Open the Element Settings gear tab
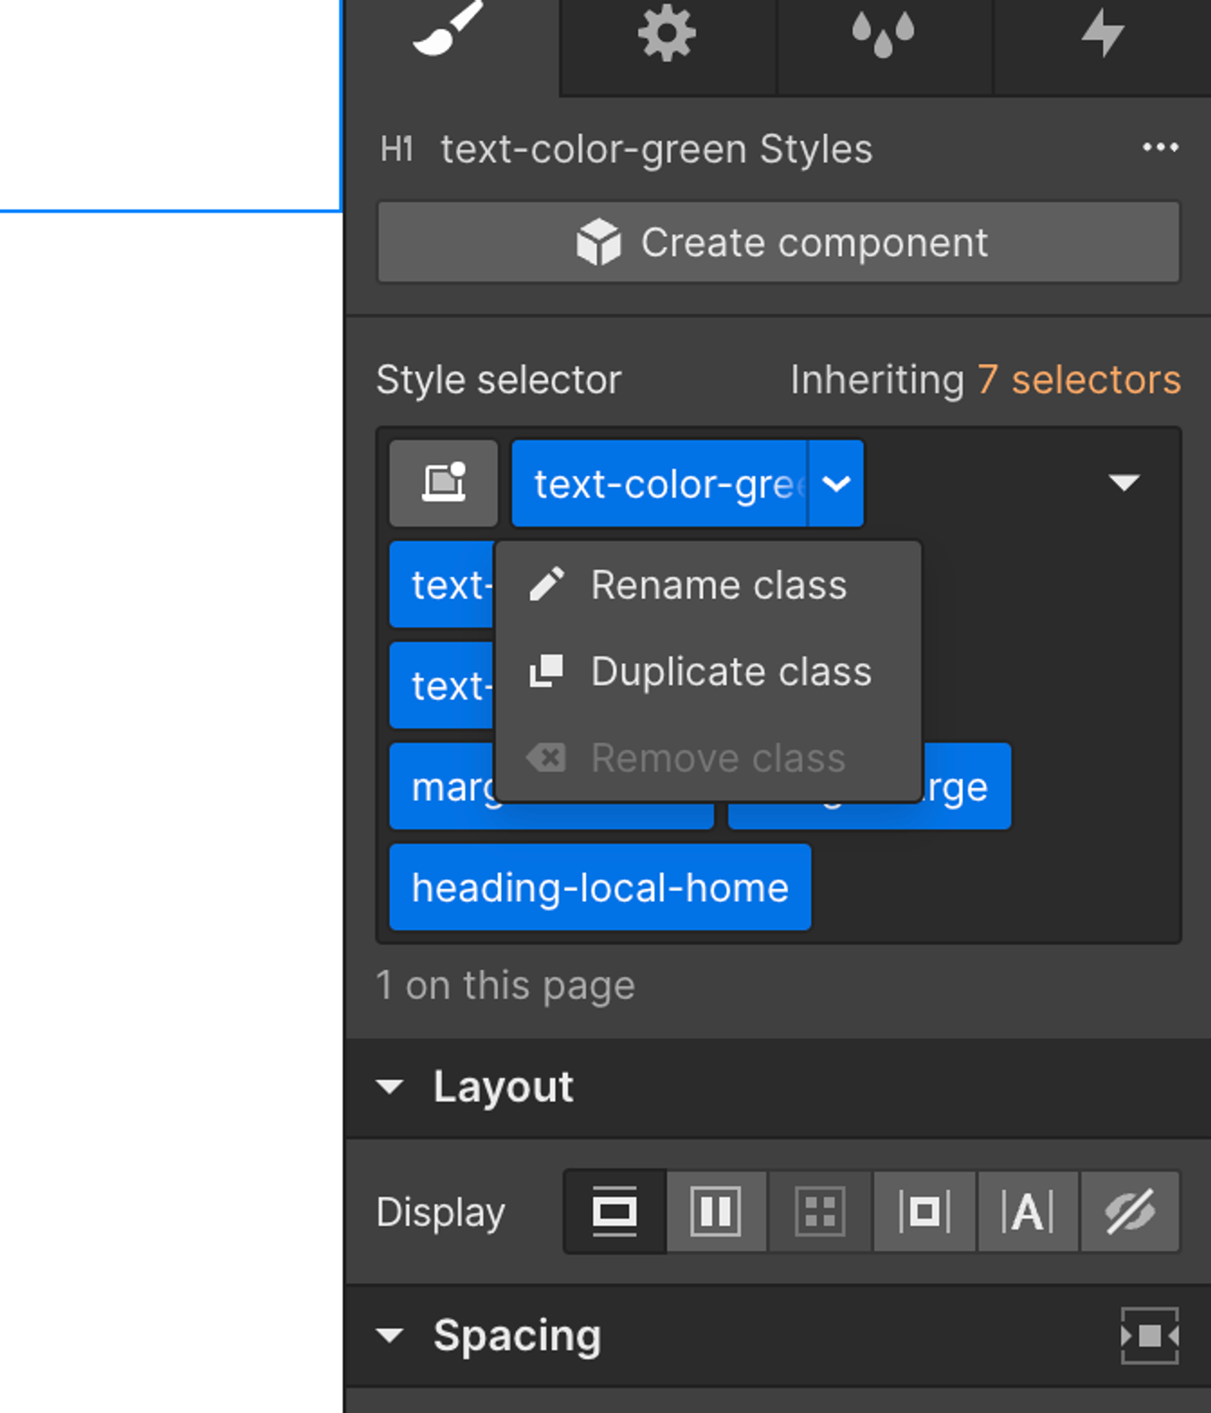The height and width of the screenshot is (1413, 1211). (x=667, y=34)
